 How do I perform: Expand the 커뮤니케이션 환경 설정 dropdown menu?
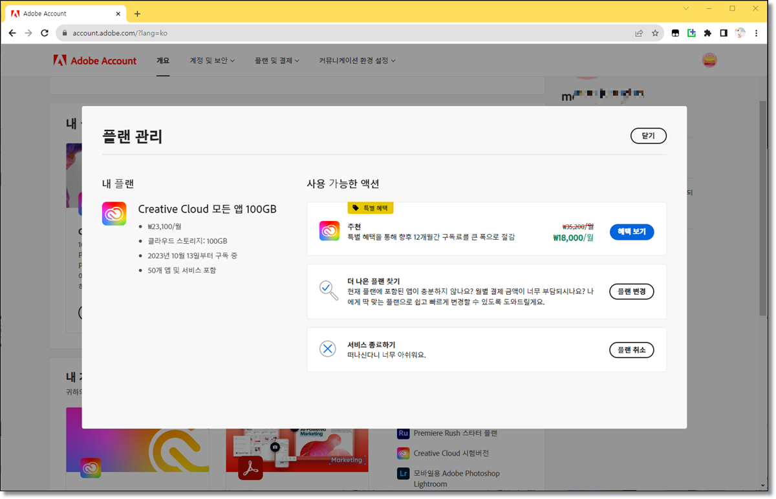[357, 61]
